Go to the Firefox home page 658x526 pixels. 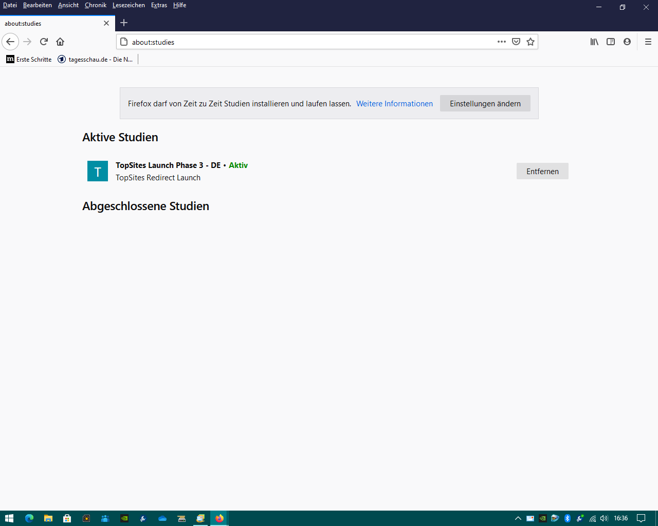[x=60, y=42]
